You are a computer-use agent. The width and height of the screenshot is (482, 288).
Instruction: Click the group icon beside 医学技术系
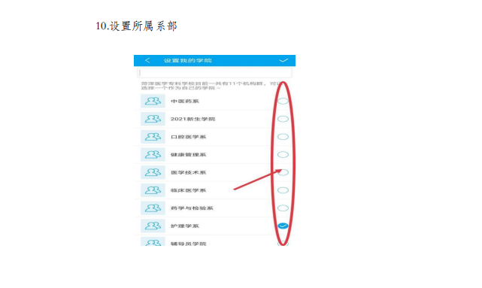pyautogui.click(x=153, y=172)
